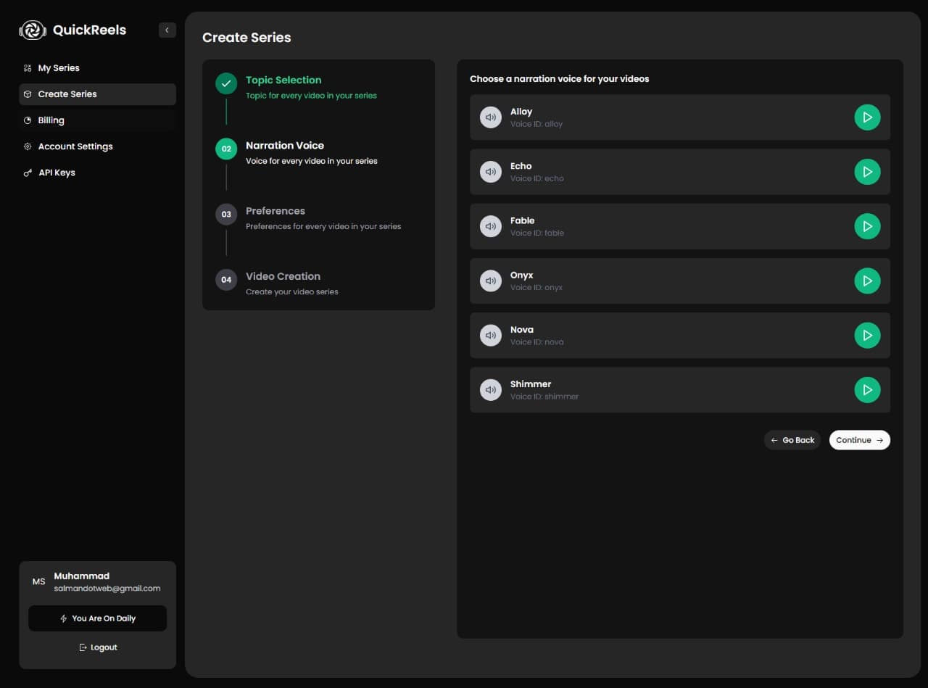The height and width of the screenshot is (688, 928).
Task: Click the salmandotweb@gmail.com email text
Action: [107, 589]
